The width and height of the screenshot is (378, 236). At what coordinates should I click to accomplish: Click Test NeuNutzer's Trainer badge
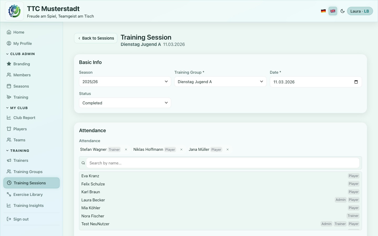[340, 224]
